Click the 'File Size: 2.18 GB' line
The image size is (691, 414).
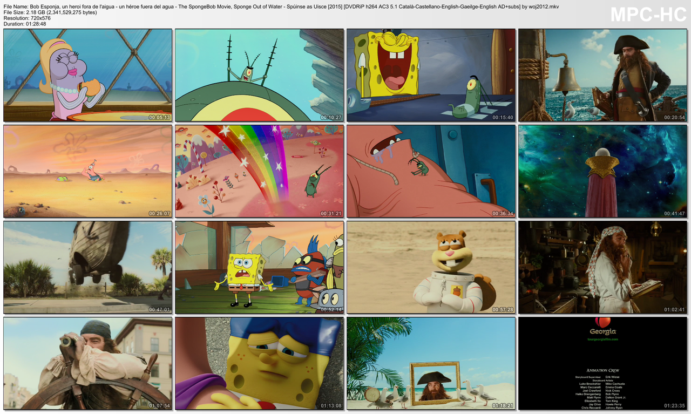[x=50, y=12]
